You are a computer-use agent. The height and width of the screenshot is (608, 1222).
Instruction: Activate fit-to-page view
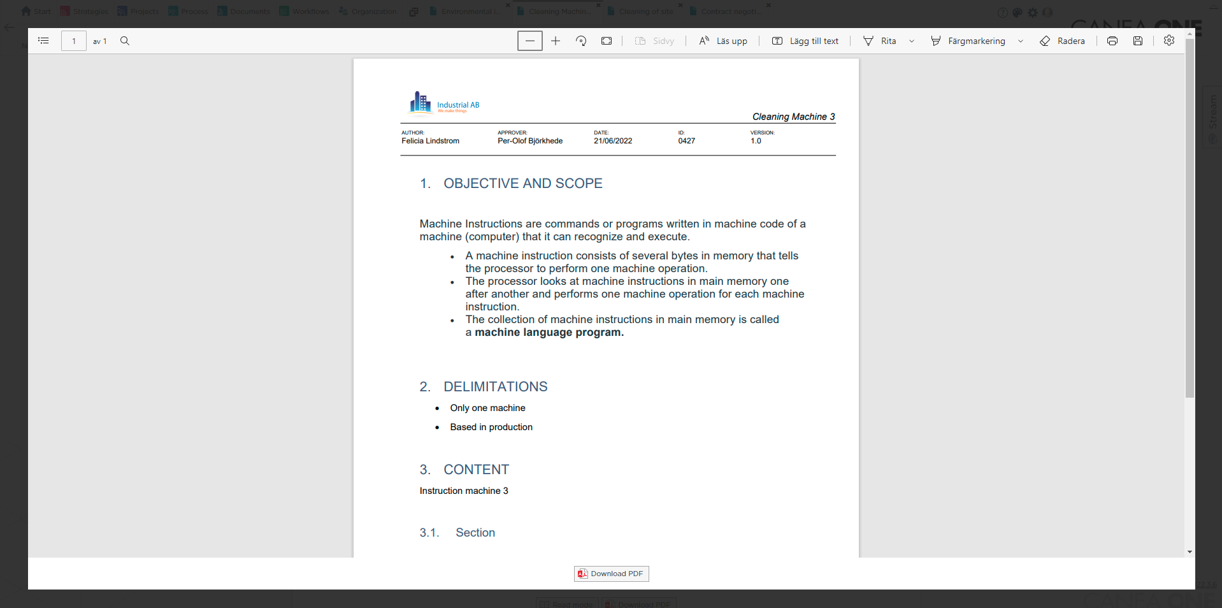click(606, 41)
